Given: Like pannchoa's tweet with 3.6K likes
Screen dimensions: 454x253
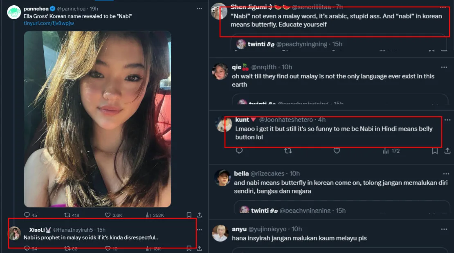Looking at the screenshot, I should 108,215.
